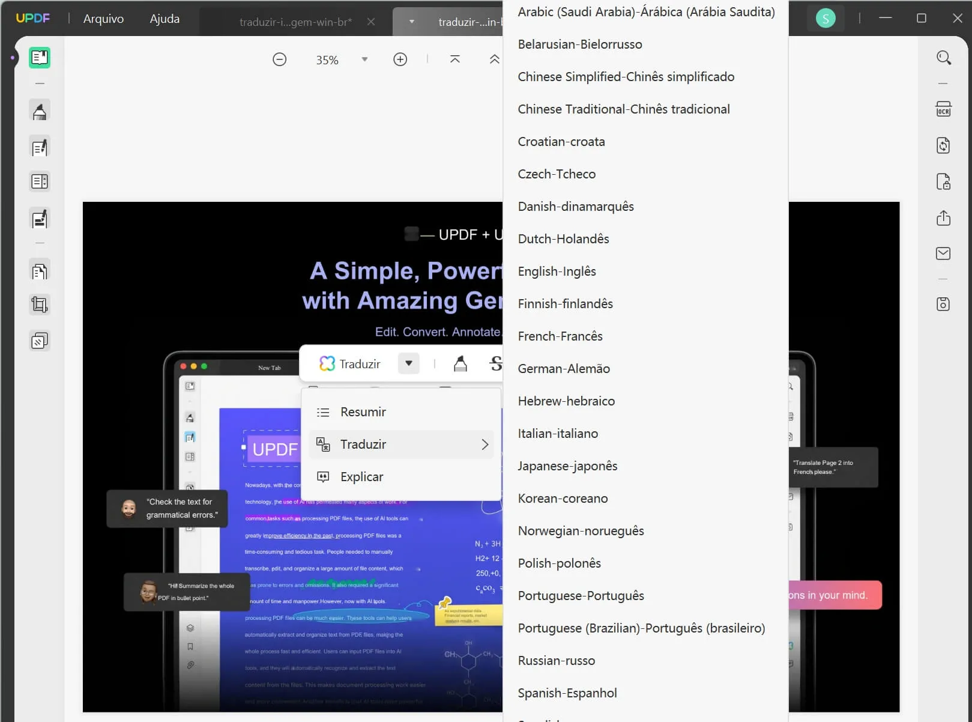Viewport: 972px width, 722px height.
Task: Select Russian-russo language
Action: tap(645, 661)
